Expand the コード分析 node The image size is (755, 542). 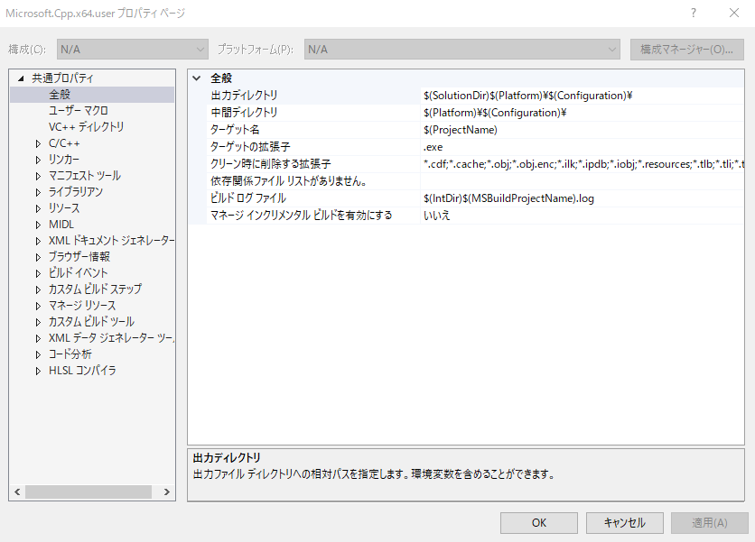[x=36, y=354]
